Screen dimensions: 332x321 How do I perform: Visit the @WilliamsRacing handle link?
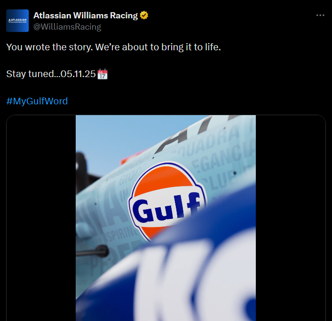(67, 27)
